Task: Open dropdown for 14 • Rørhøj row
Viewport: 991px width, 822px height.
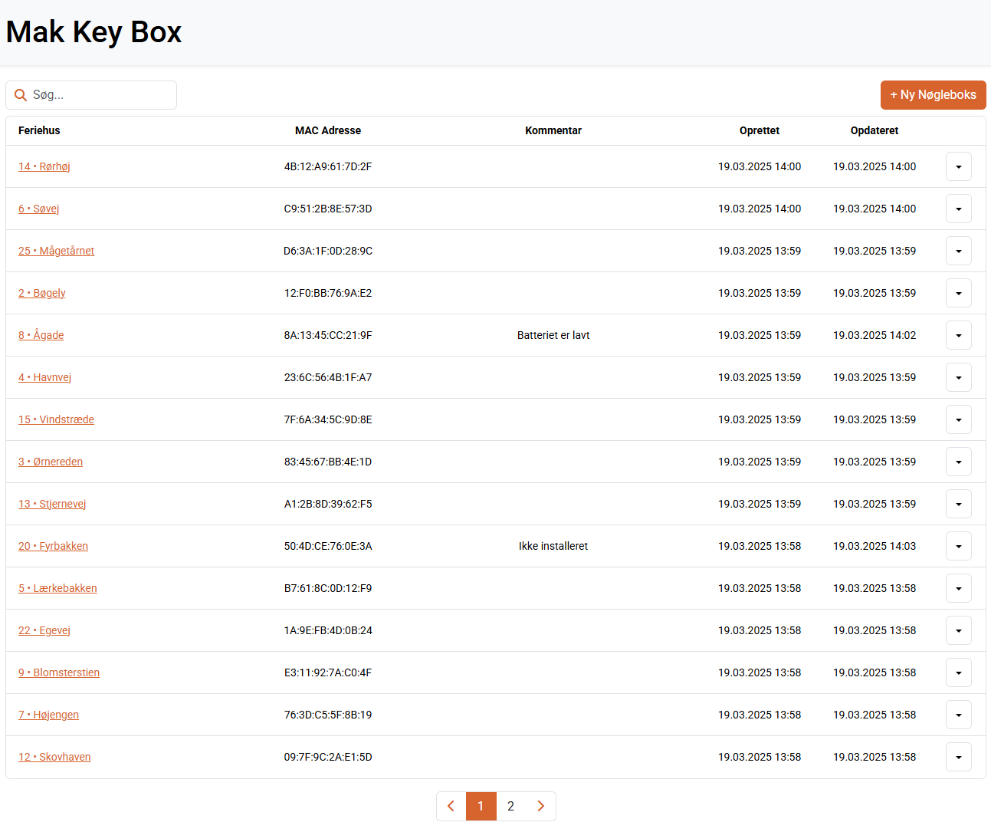Action: [958, 166]
